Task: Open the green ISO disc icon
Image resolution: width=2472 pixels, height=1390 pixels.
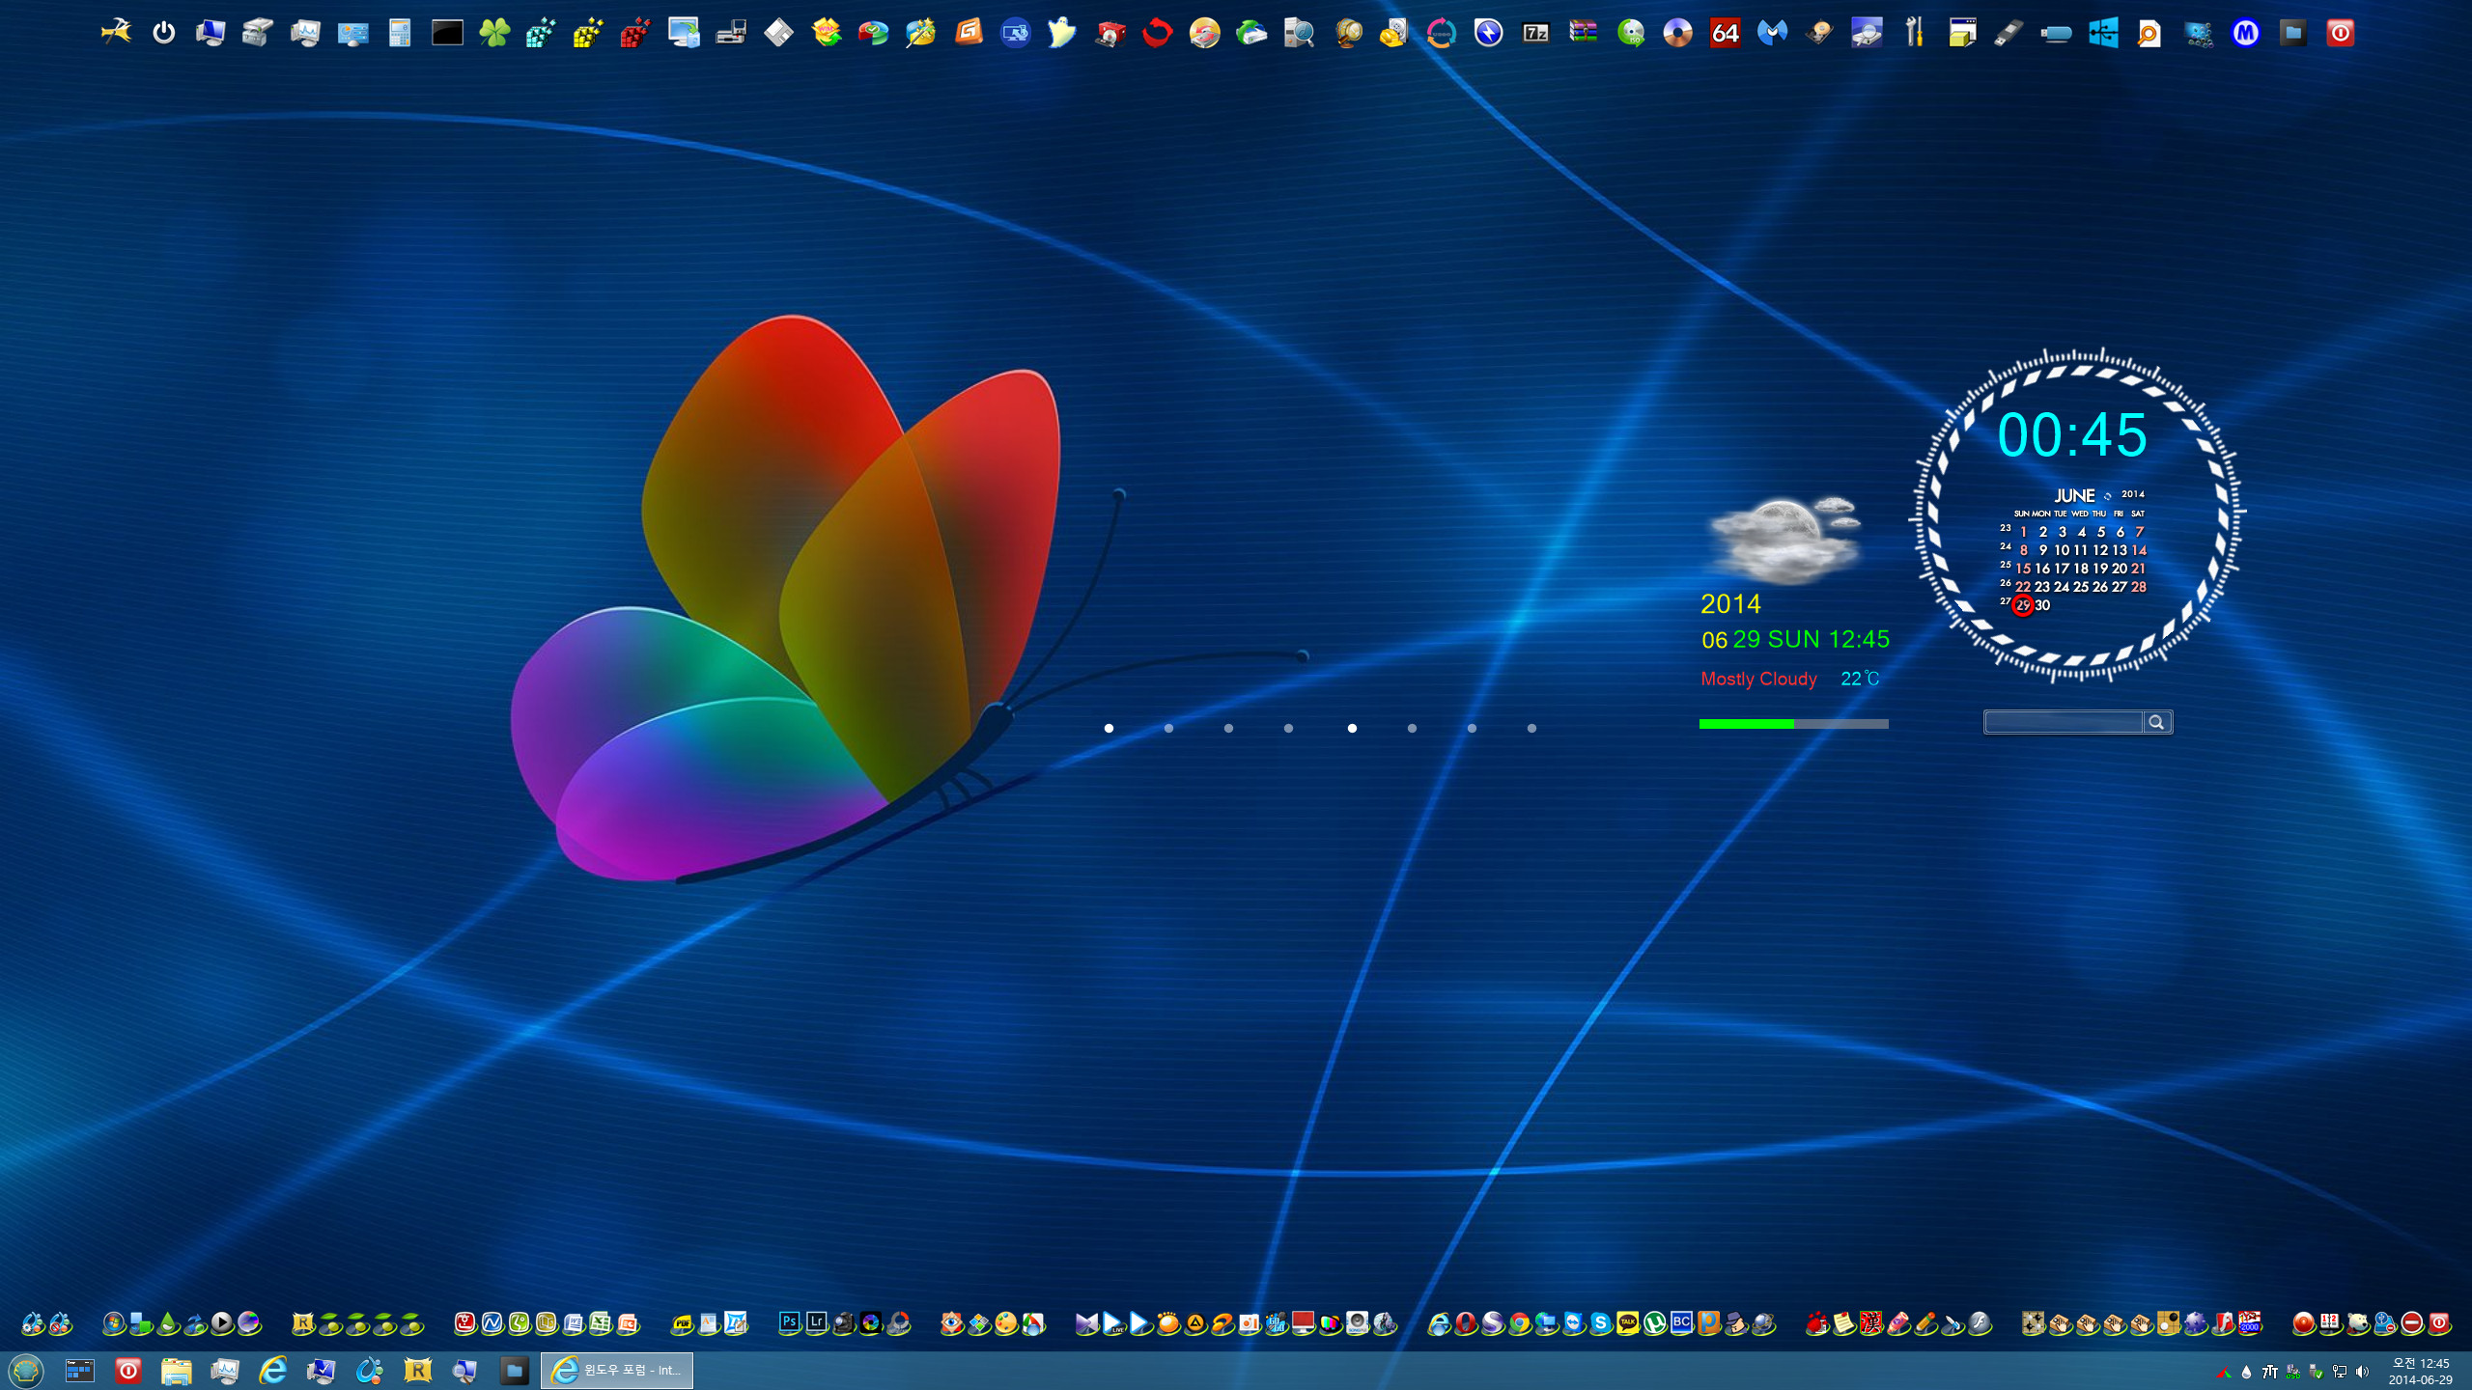Action: (1630, 33)
